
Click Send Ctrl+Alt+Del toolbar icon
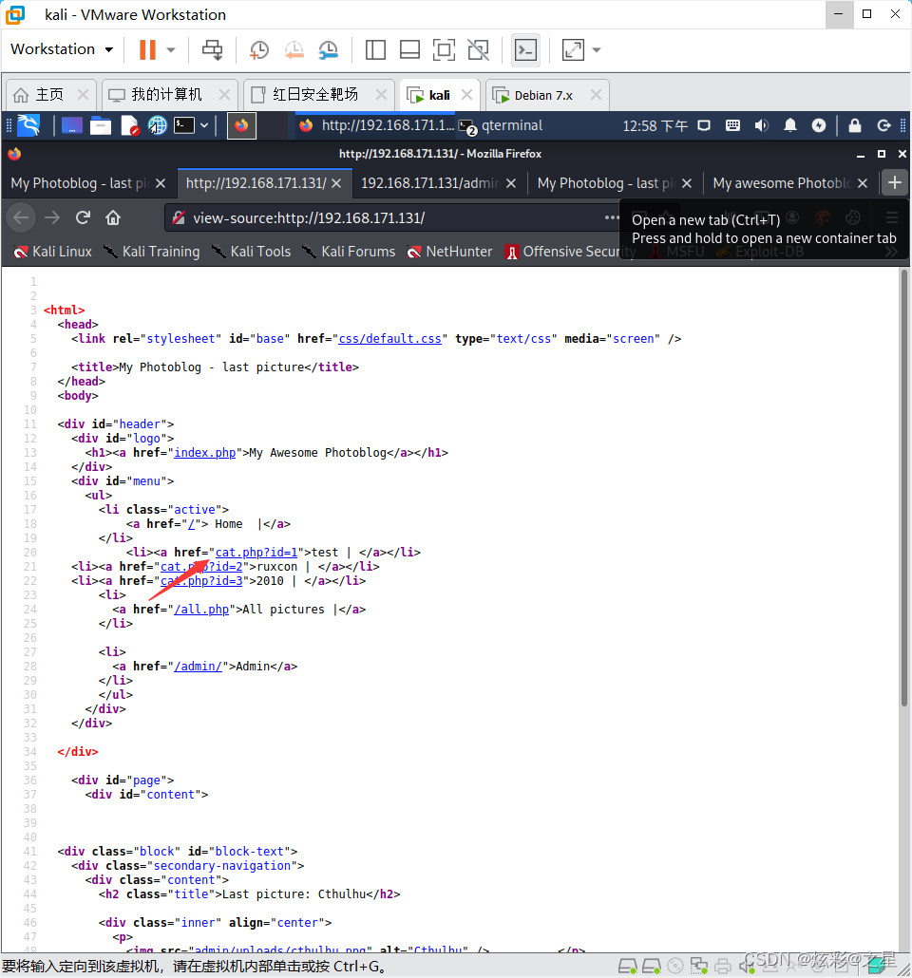tap(213, 49)
